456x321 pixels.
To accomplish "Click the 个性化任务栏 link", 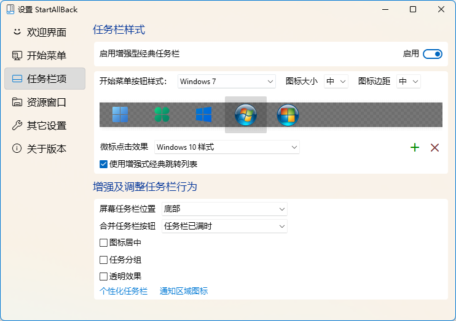I will pos(124,291).
